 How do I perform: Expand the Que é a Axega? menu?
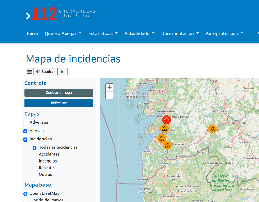pos(63,33)
